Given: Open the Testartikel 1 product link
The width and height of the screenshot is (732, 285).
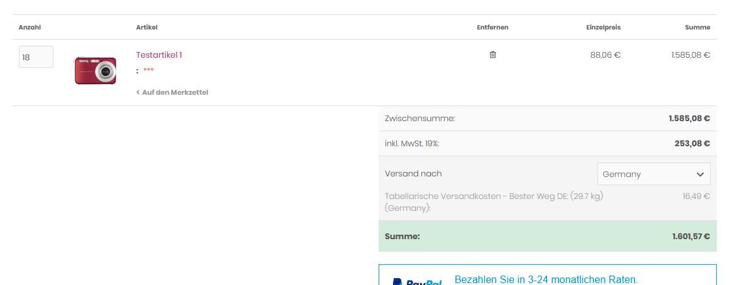Looking at the screenshot, I should tap(159, 55).
